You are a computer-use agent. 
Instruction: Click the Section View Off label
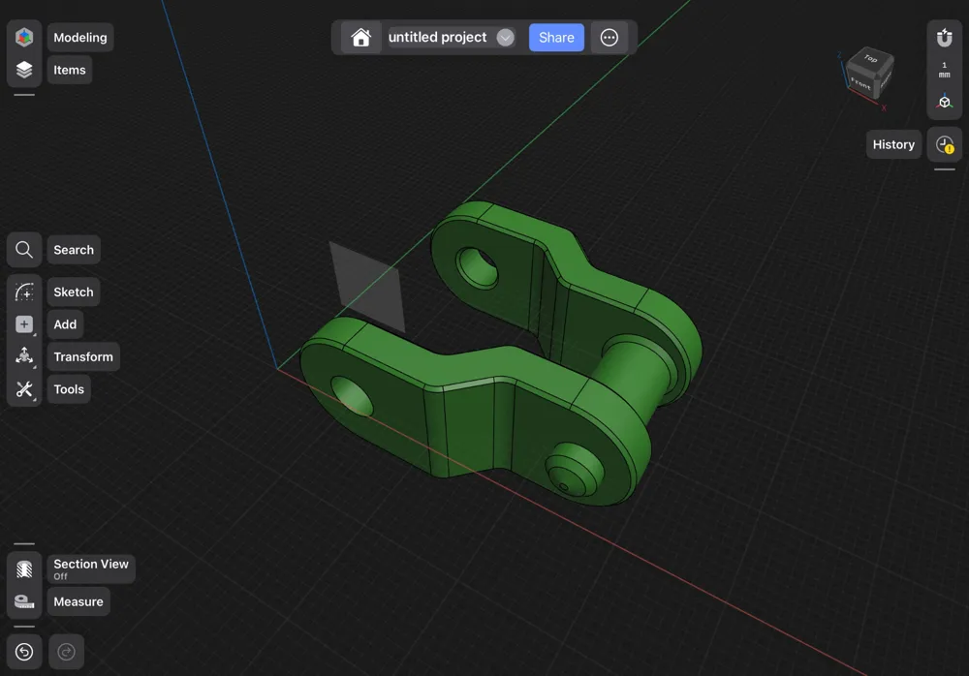point(91,569)
